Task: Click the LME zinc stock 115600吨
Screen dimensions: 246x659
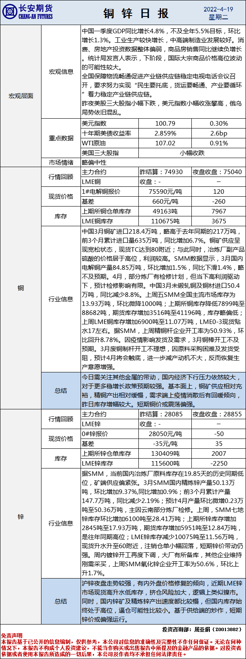Action: pos(166,463)
